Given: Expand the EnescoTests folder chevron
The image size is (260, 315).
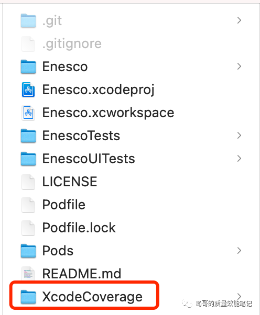Looking at the screenshot, I should point(239,136).
